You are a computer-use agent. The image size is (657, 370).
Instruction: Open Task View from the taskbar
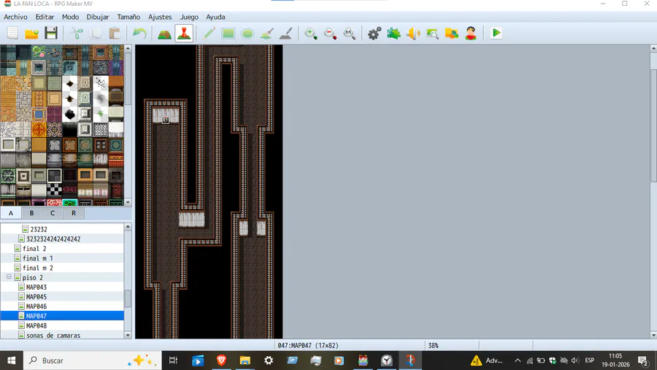click(173, 361)
